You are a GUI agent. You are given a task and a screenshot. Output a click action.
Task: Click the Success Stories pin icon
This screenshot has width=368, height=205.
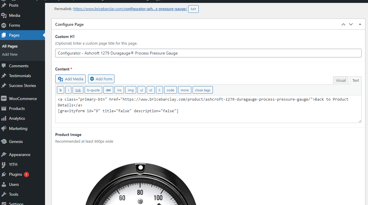click(4, 86)
